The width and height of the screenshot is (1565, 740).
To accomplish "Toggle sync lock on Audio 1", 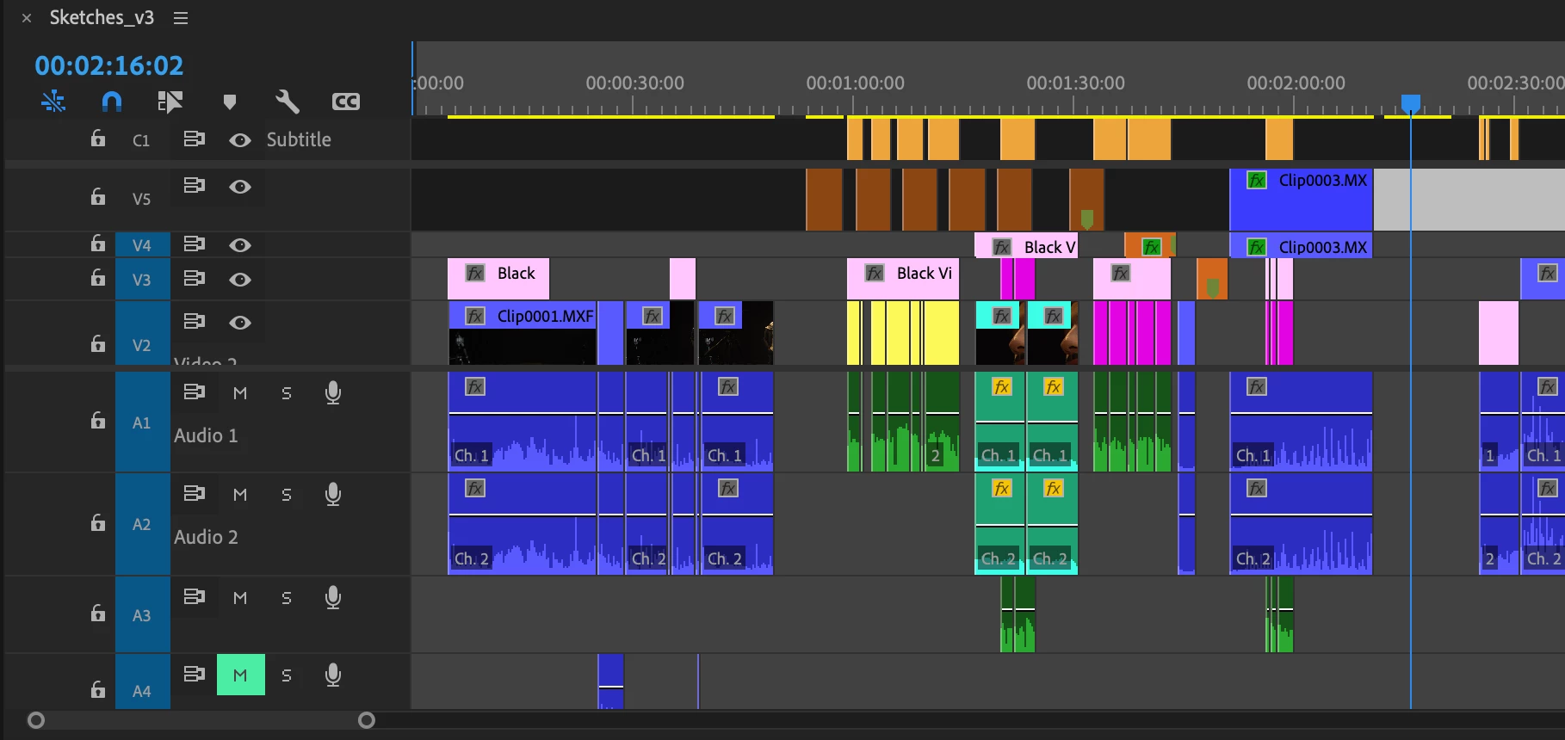I will tap(195, 392).
